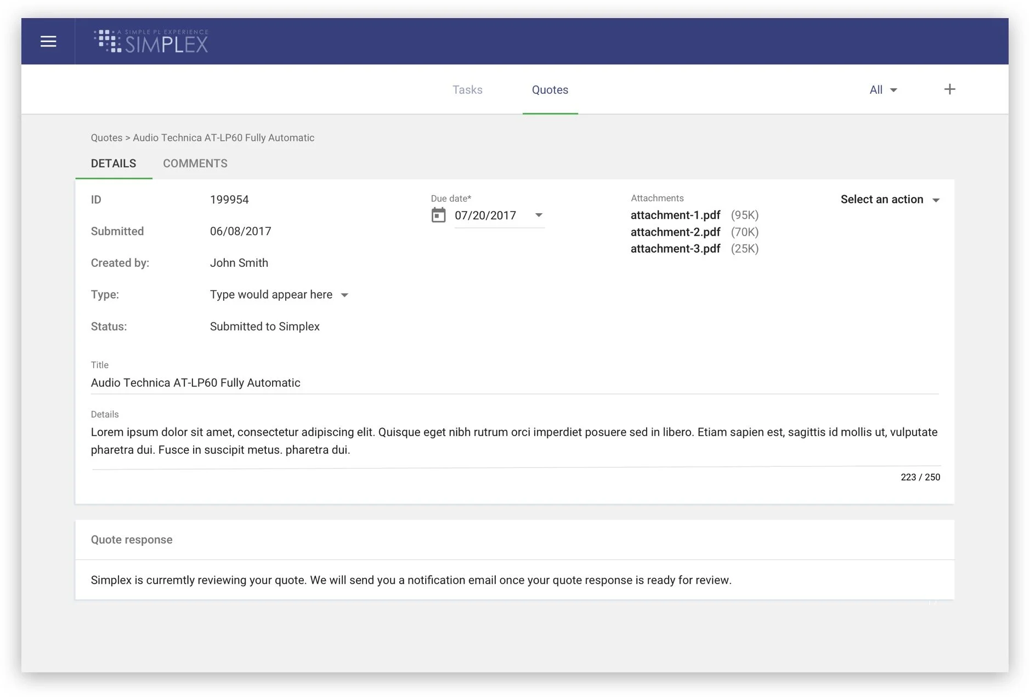Open attachment-2.pdf
Screen dimensions: 1030x697
[x=675, y=232]
